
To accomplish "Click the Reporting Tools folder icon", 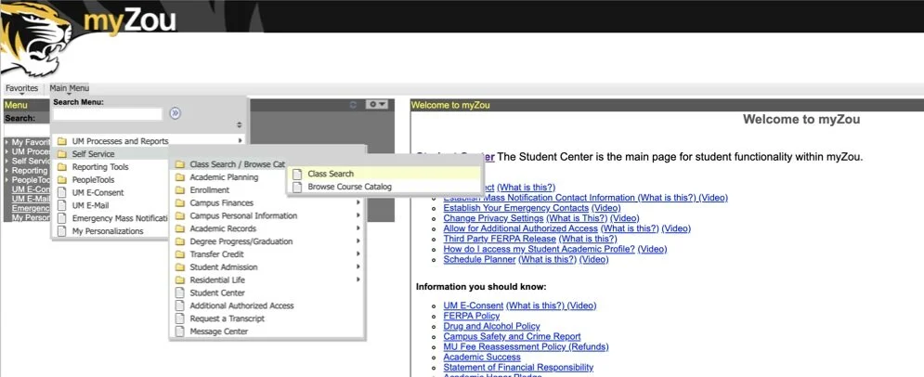I will pos(62,167).
